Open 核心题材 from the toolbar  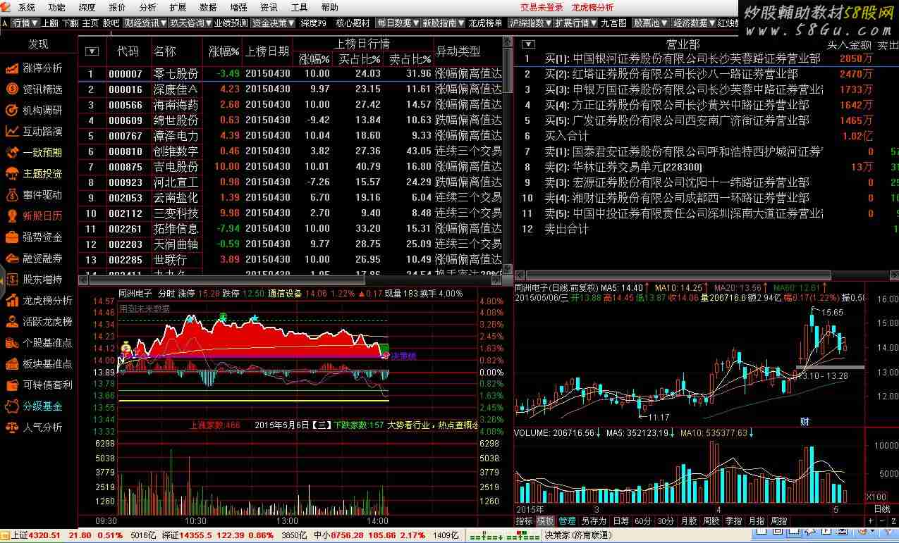coord(353,23)
